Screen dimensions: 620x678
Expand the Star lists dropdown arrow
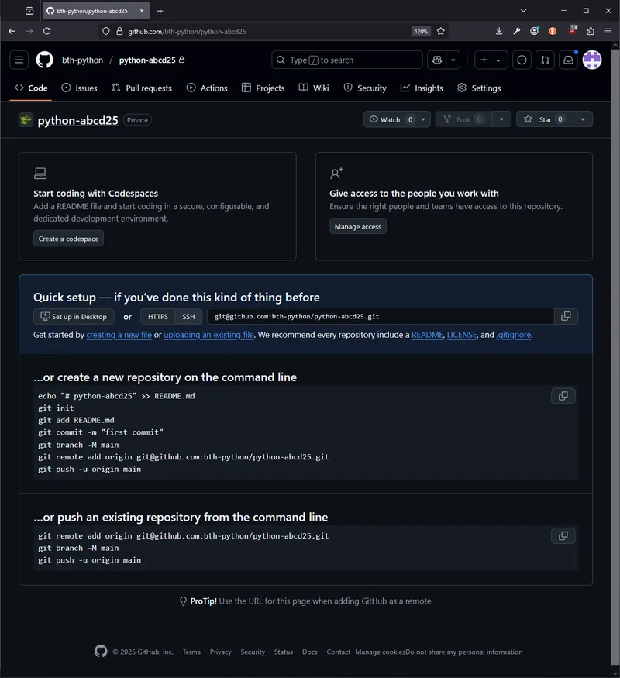click(583, 119)
